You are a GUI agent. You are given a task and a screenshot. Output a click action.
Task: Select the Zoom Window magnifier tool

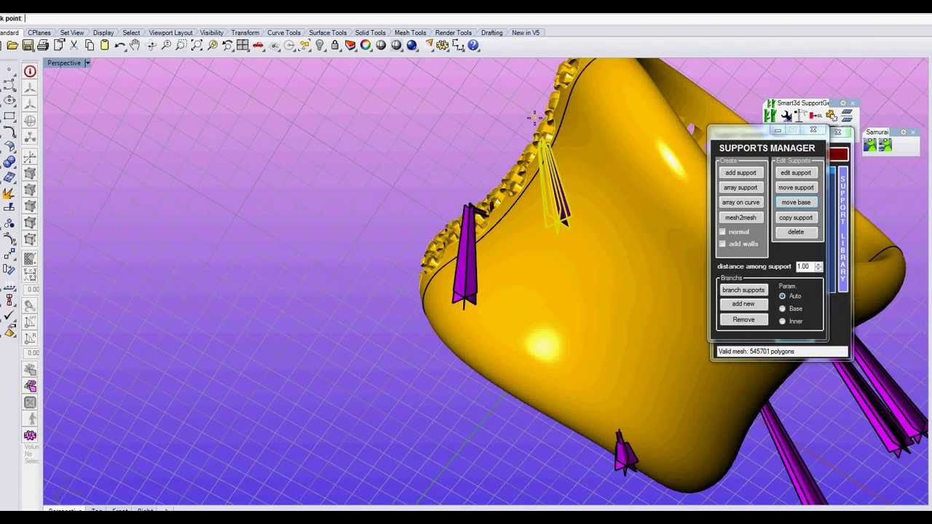click(x=181, y=45)
